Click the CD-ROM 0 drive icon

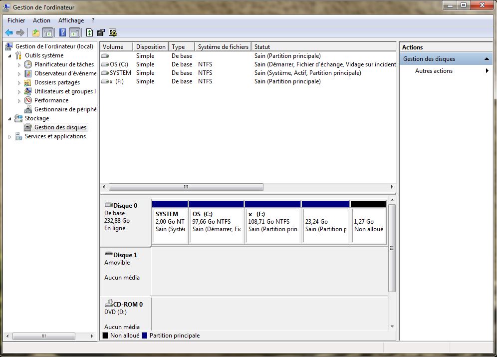(x=109, y=304)
